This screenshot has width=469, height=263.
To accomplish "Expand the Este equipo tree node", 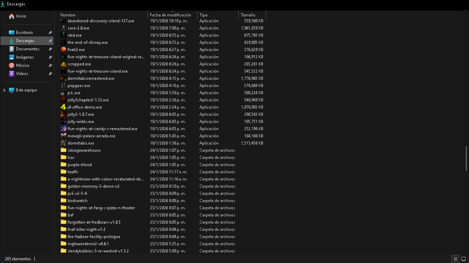I will pos(4,90).
